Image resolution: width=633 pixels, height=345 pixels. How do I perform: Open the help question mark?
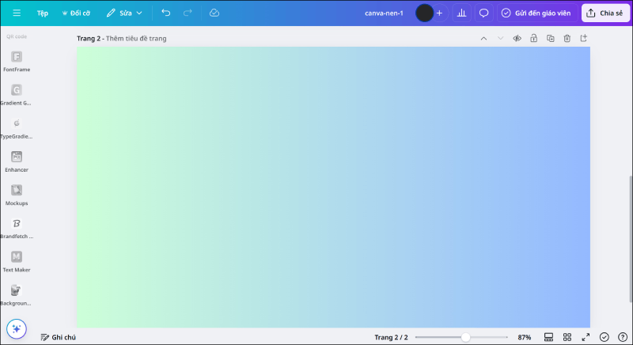(623, 337)
